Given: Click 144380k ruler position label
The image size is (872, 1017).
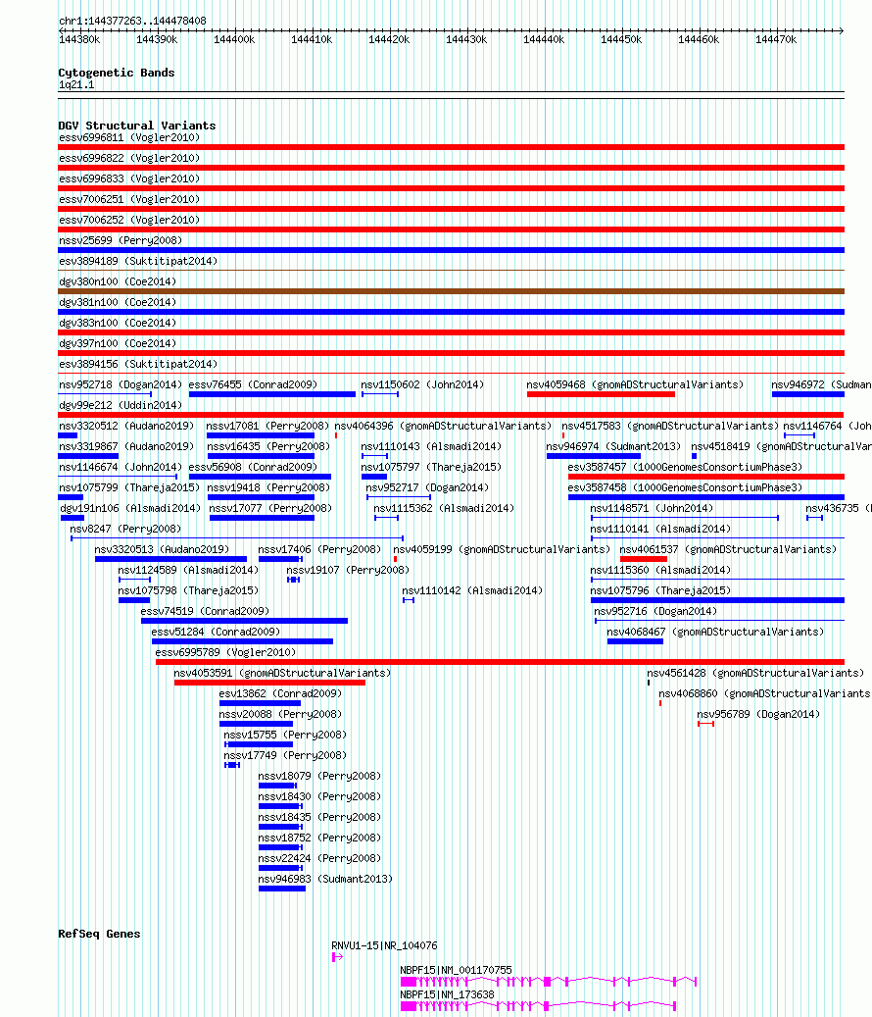Looking at the screenshot, I should [x=79, y=40].
